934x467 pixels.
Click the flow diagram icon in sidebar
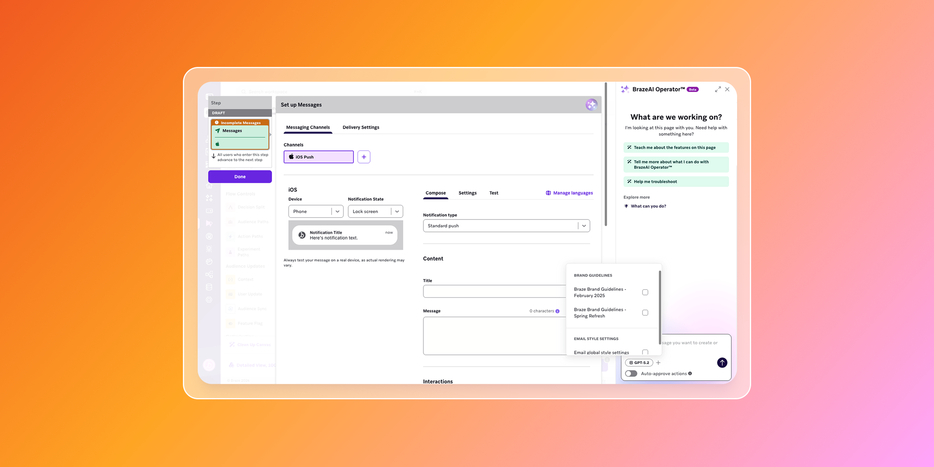(x=209, y=274)
